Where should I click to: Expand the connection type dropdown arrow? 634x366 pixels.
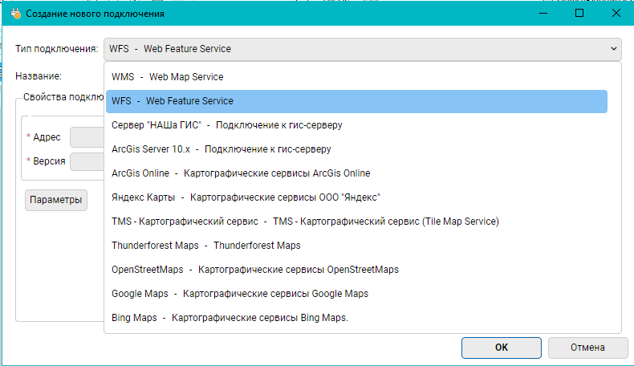pyautogui.click(x=614, y=49)
